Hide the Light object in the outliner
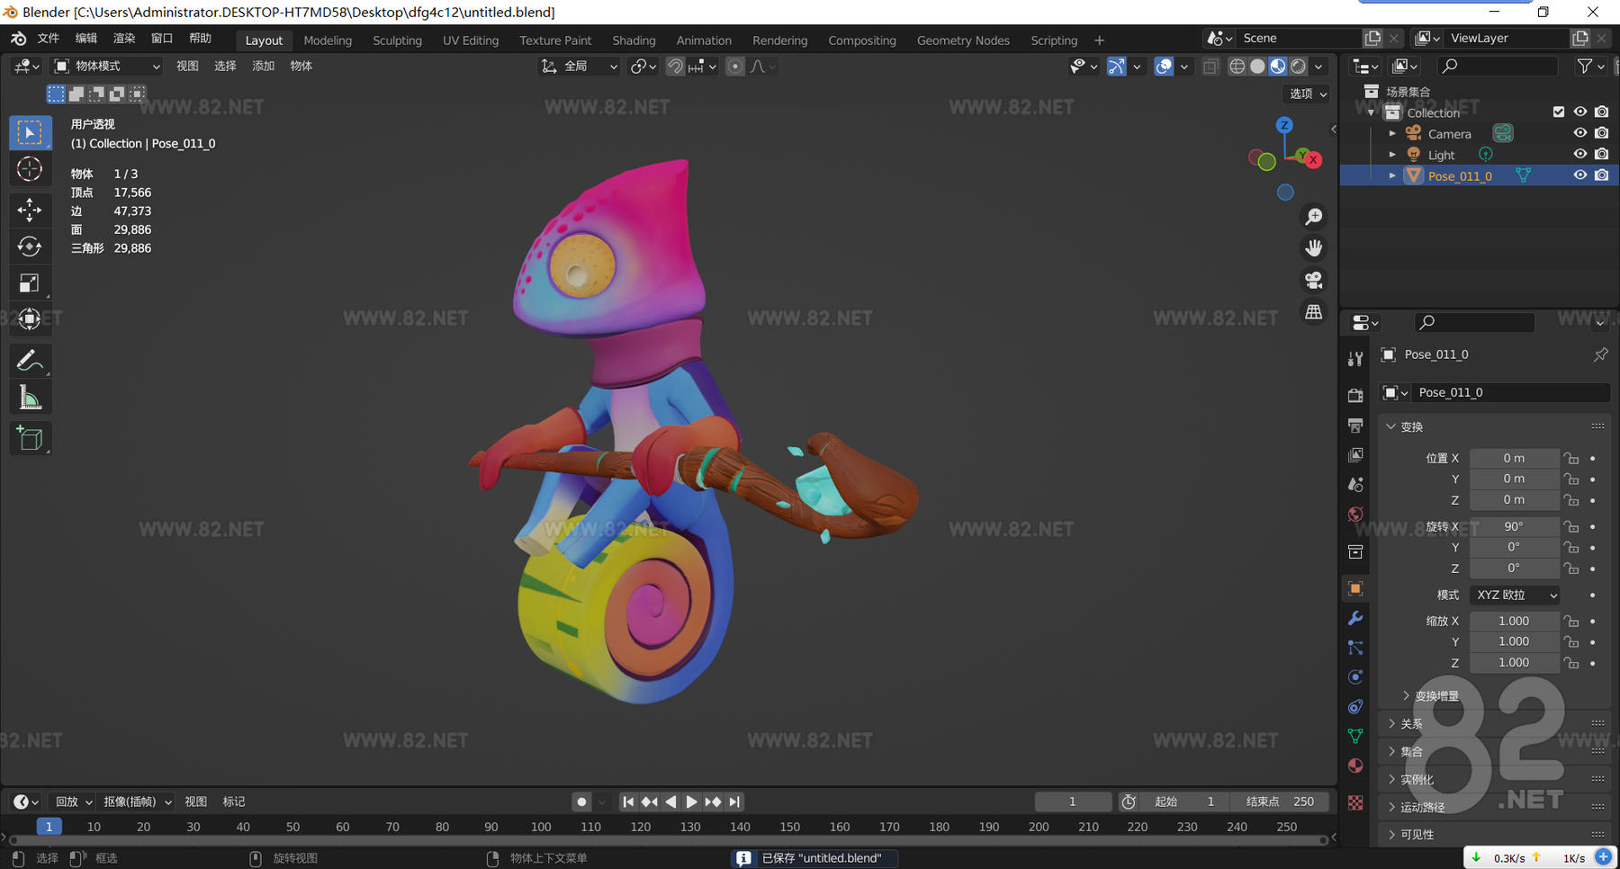This screenshot has height=869, width=1620. click(1579, 154)
